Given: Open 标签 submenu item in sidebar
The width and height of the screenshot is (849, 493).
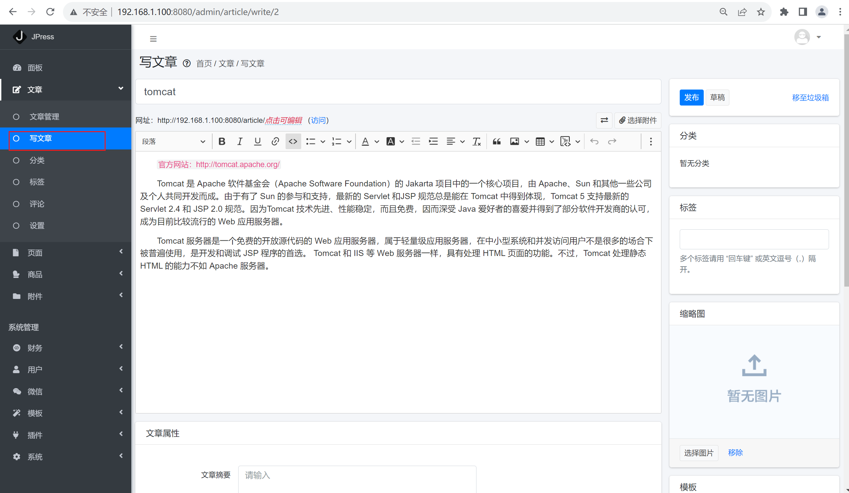Looking at the screenshot, I should click(66, 182).
